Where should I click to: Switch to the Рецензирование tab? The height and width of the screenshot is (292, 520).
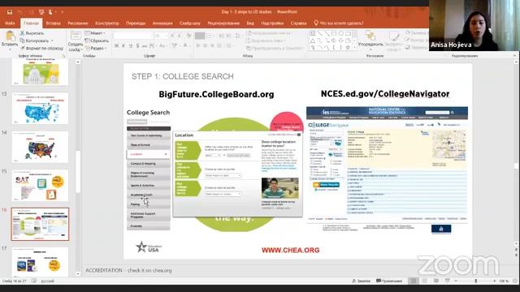pos(223,24)
